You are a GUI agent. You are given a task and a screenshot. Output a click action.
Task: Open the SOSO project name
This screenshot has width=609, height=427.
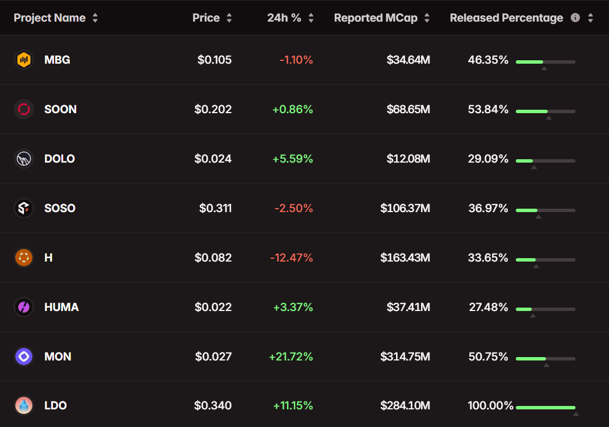60,208
